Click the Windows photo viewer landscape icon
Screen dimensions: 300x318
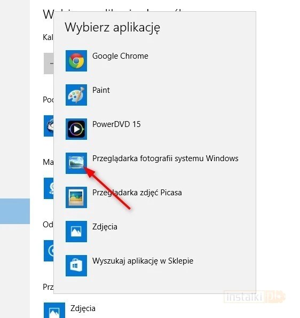click(76, 163)
